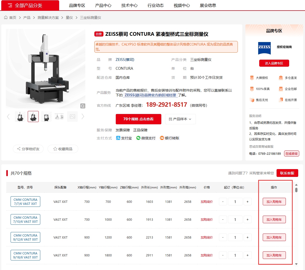Click the quantity field for CONTURA 9/12/6
305x270 pixels.
[235, 237]
